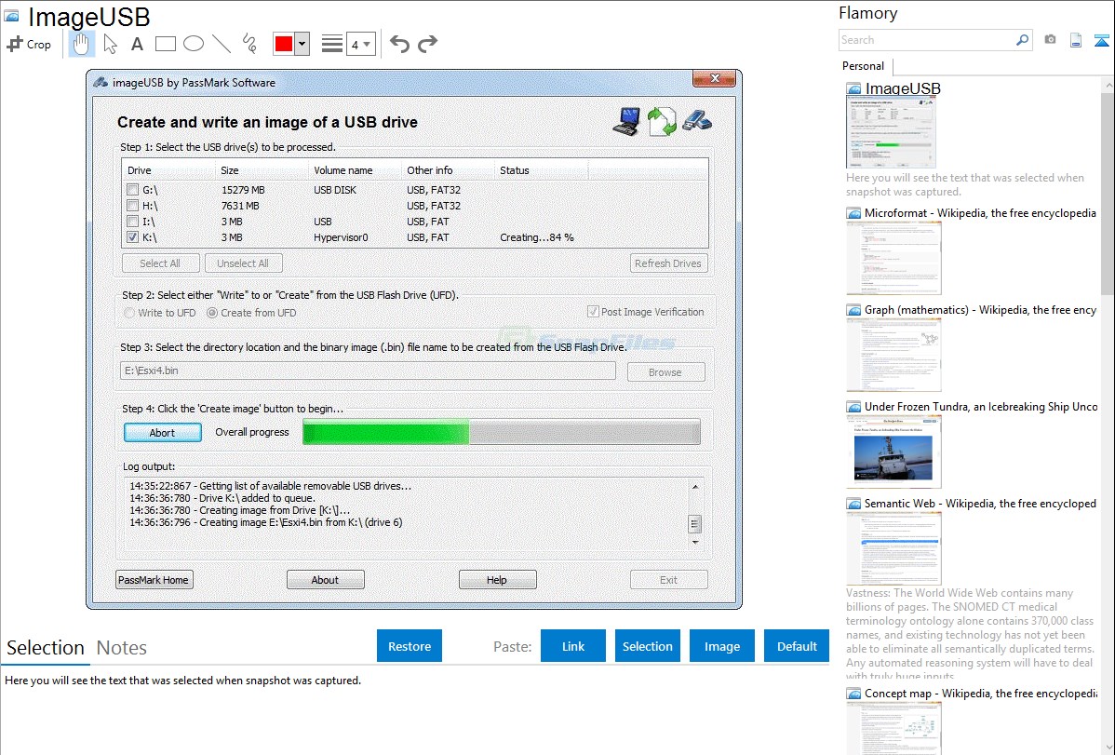Undo the last annotation
1115x755 pixels.
[x=399, y=44]
